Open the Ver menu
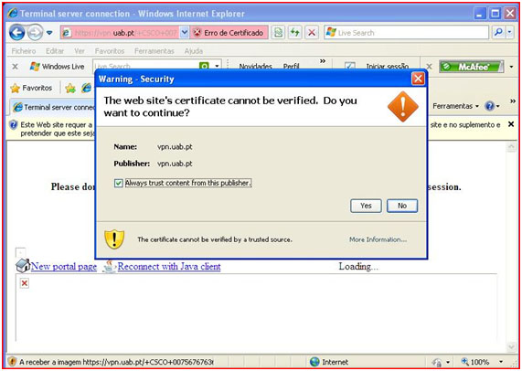 (80, 51)
